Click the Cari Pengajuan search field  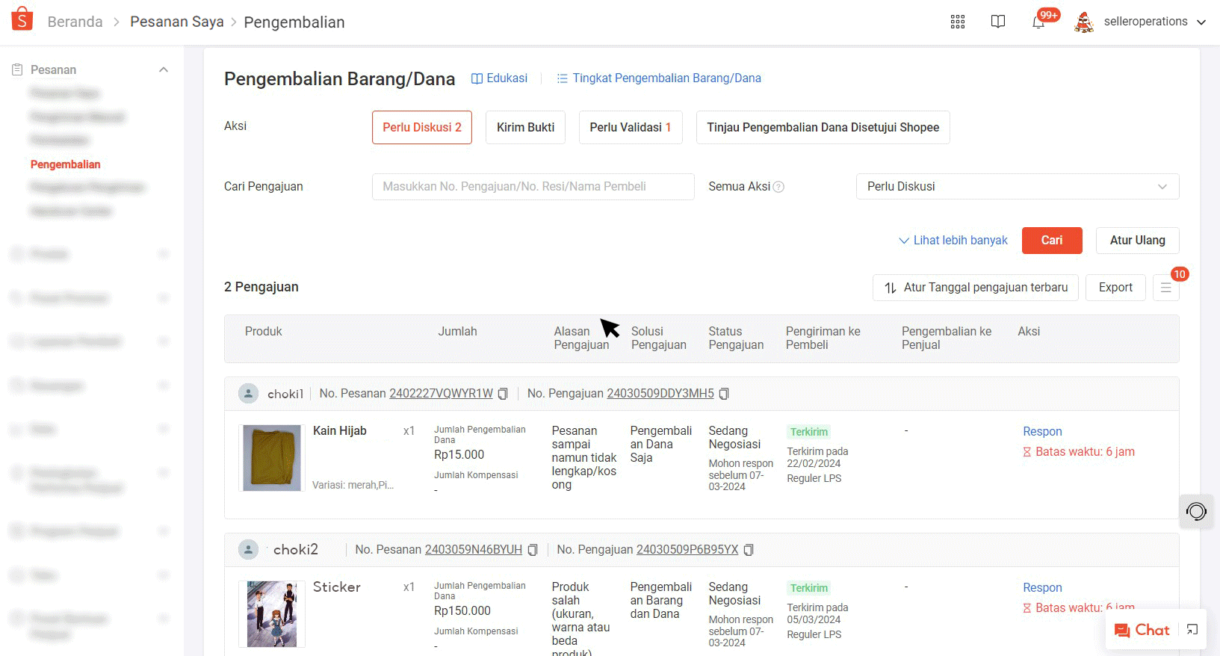click(x=533, y=187)
